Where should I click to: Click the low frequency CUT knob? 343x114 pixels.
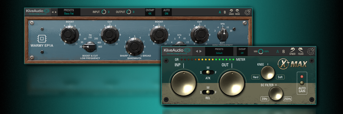click(x=110, y=35)
